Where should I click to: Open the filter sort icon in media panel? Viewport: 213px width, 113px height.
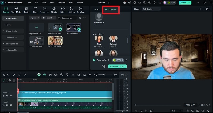(80, 18)
